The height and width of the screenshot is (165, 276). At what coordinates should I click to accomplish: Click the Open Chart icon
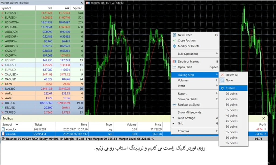[174, 67]
